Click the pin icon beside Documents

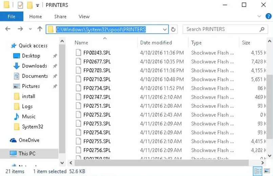55,76
